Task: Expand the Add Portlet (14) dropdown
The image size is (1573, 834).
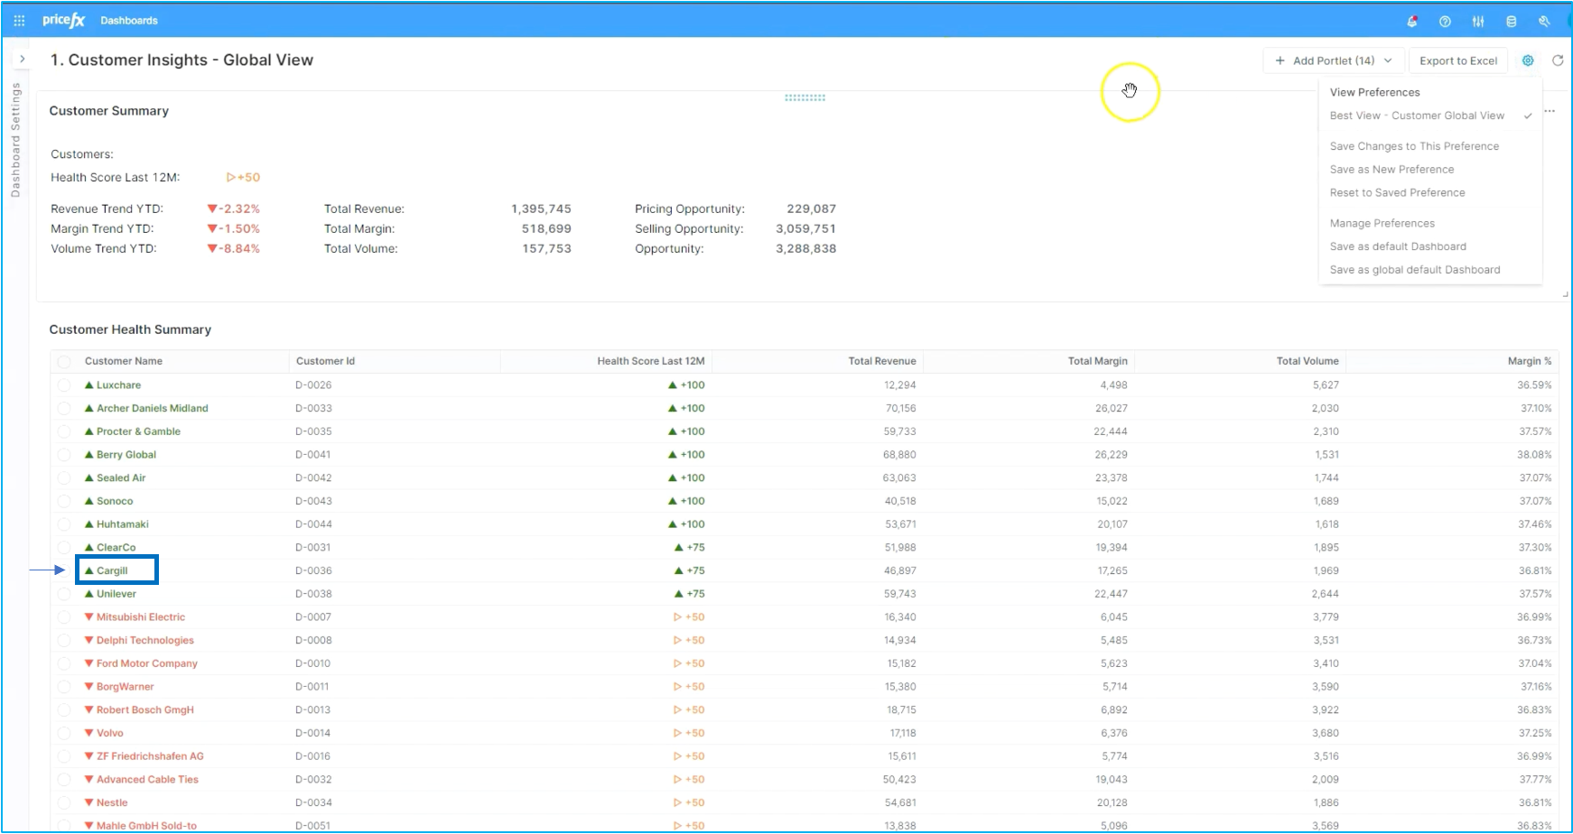Action: click(1334, 60)
